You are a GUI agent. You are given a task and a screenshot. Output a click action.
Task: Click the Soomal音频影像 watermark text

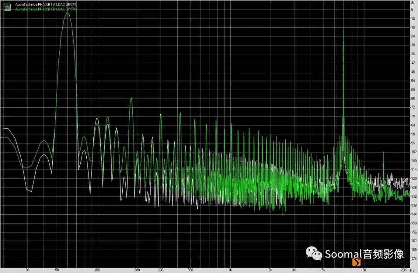(364, 254)
